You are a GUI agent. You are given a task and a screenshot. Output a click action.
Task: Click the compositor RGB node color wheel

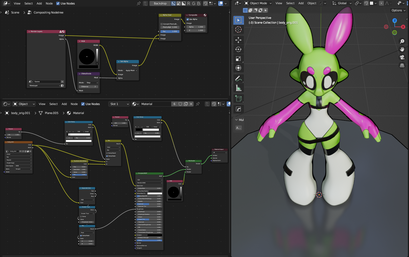click(x=87, y=56)
